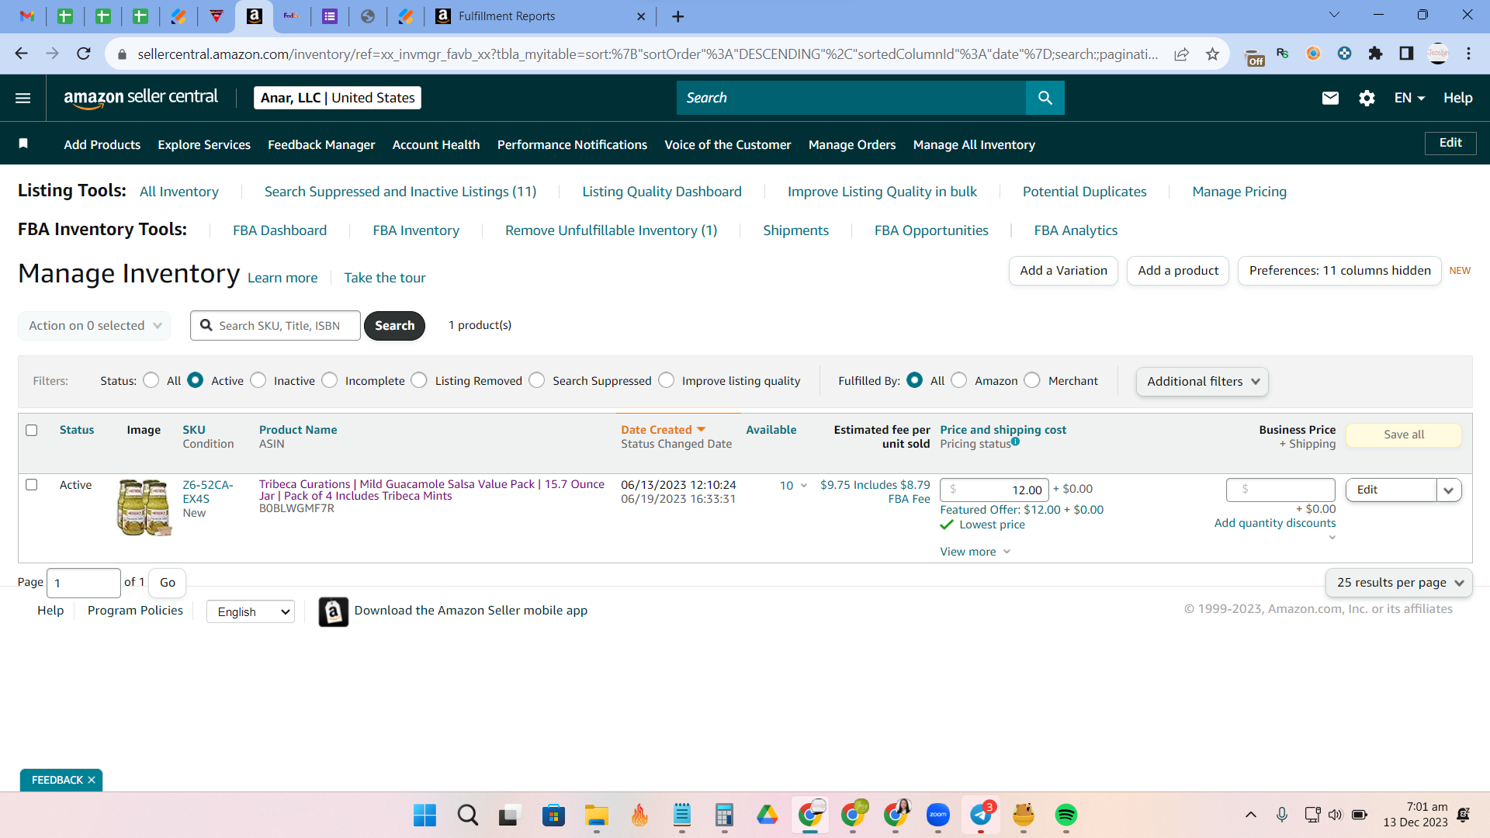
Task: Open Google Drive from the taskbar
Action: [x=768, y=815]
